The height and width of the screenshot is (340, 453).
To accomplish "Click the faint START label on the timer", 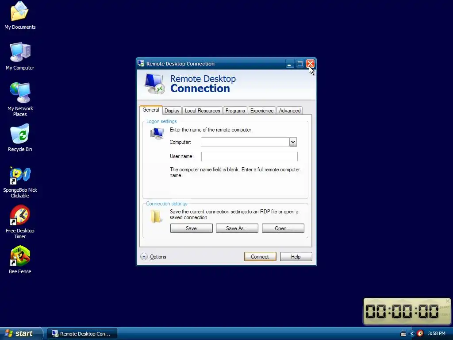I will (x=444, y=307).
